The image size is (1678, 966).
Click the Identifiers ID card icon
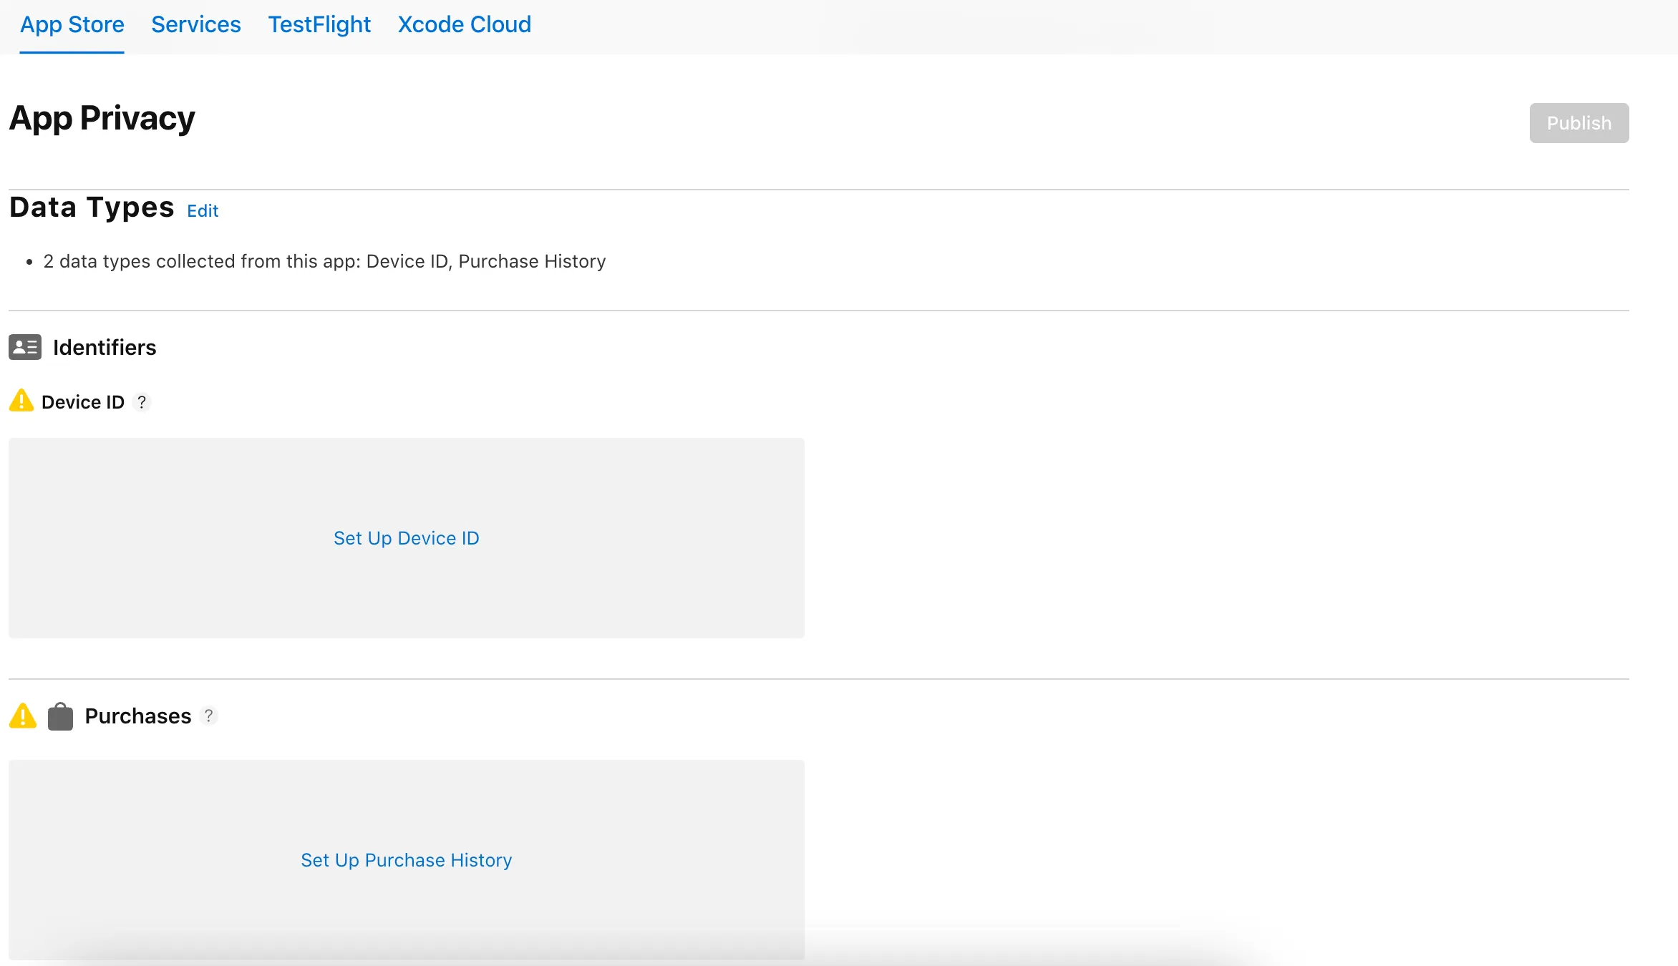click(x=25, y=347)
